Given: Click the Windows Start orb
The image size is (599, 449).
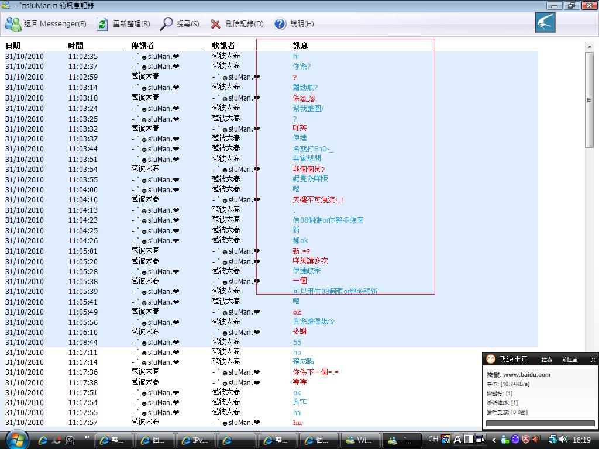Looking at the screenshot, I should [16, 438].
